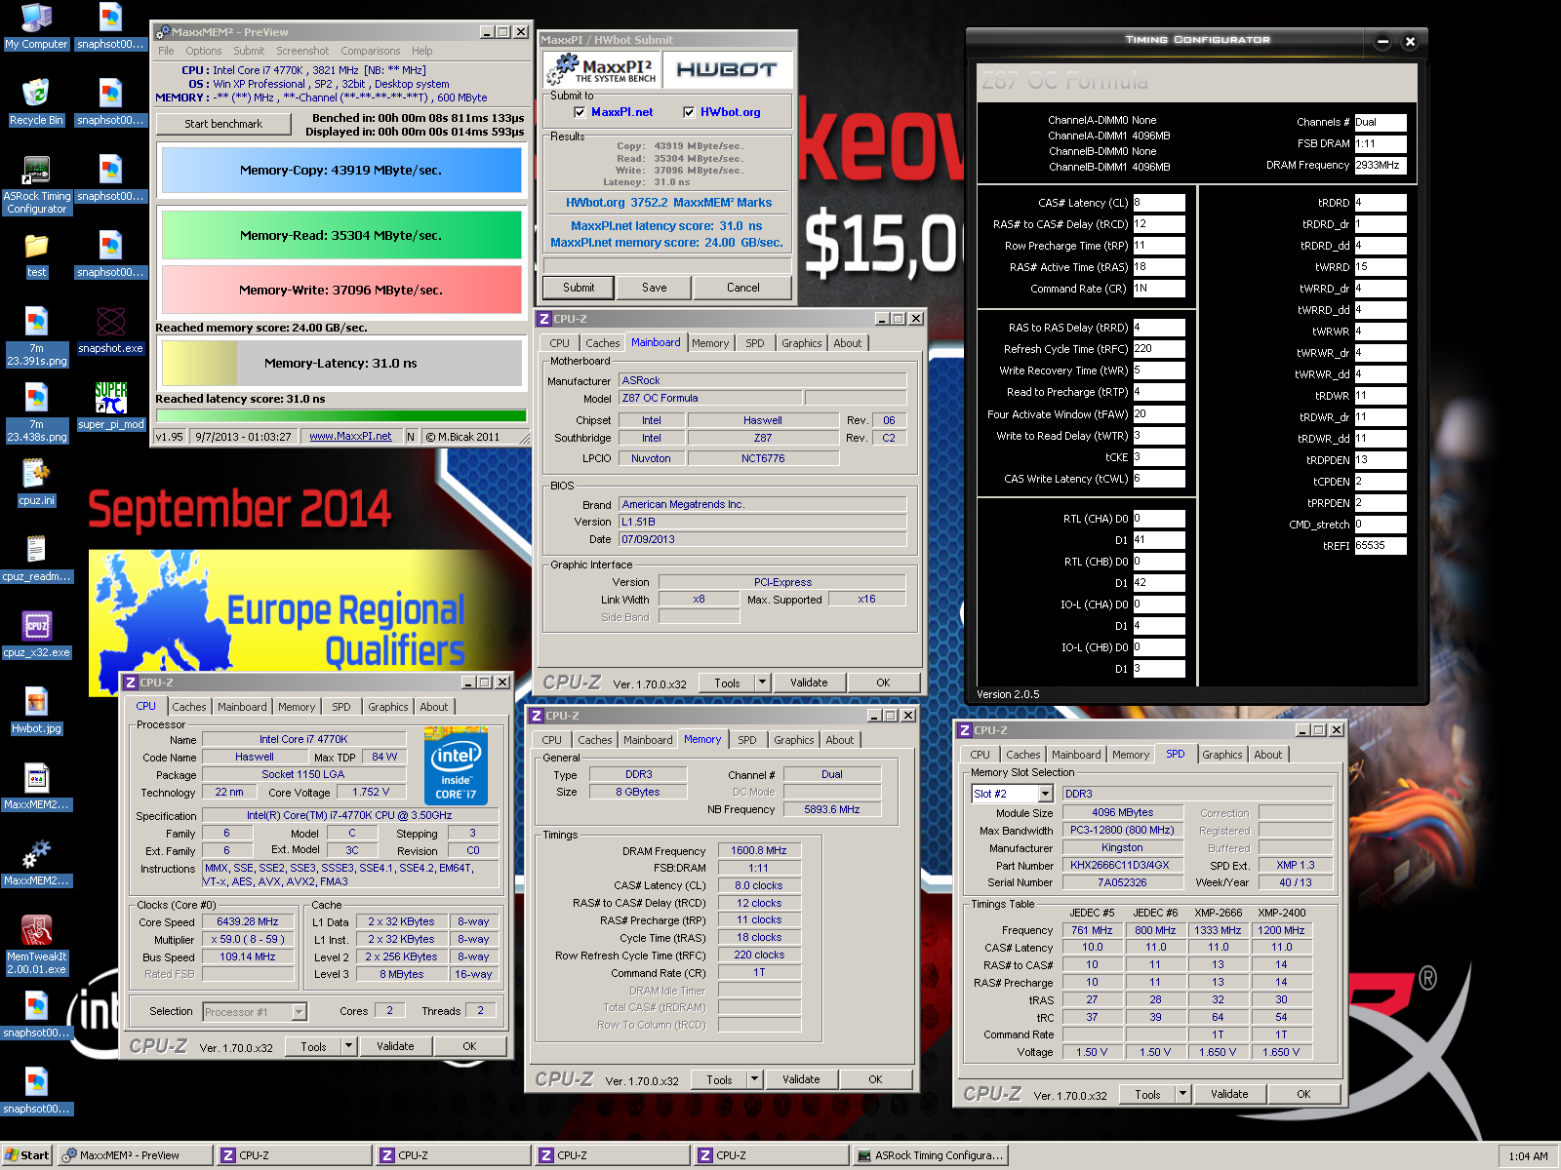The image size is (1561, 1170).
Task: Open the My Computer desktop icon
Action: point(36,26)
